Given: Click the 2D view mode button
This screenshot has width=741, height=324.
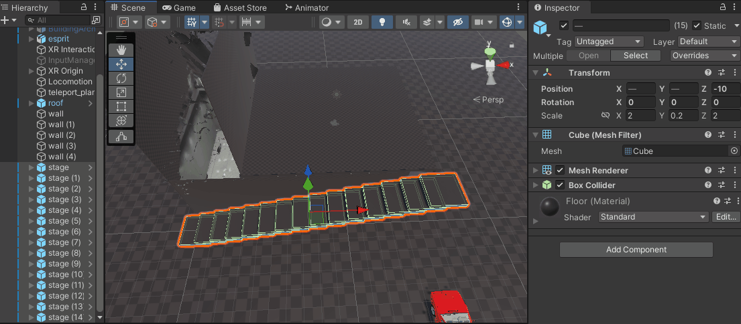Looking at the screenshot, I should point(358,22).
